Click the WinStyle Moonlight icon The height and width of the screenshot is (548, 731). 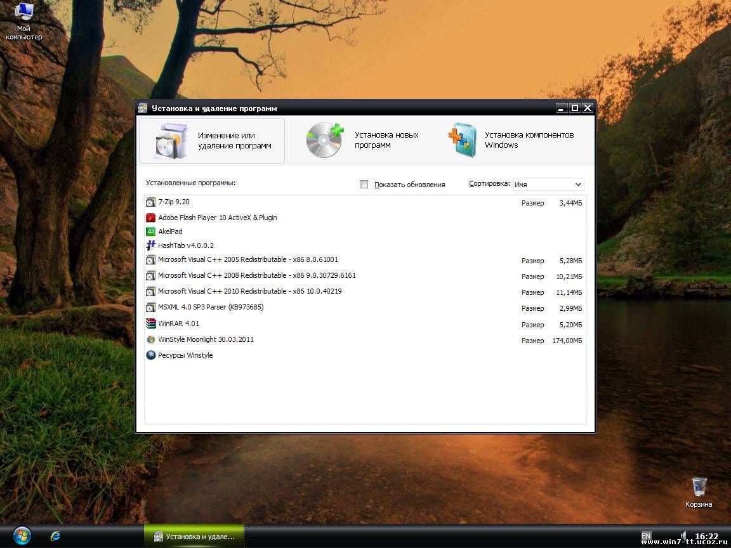pos(150,340)
